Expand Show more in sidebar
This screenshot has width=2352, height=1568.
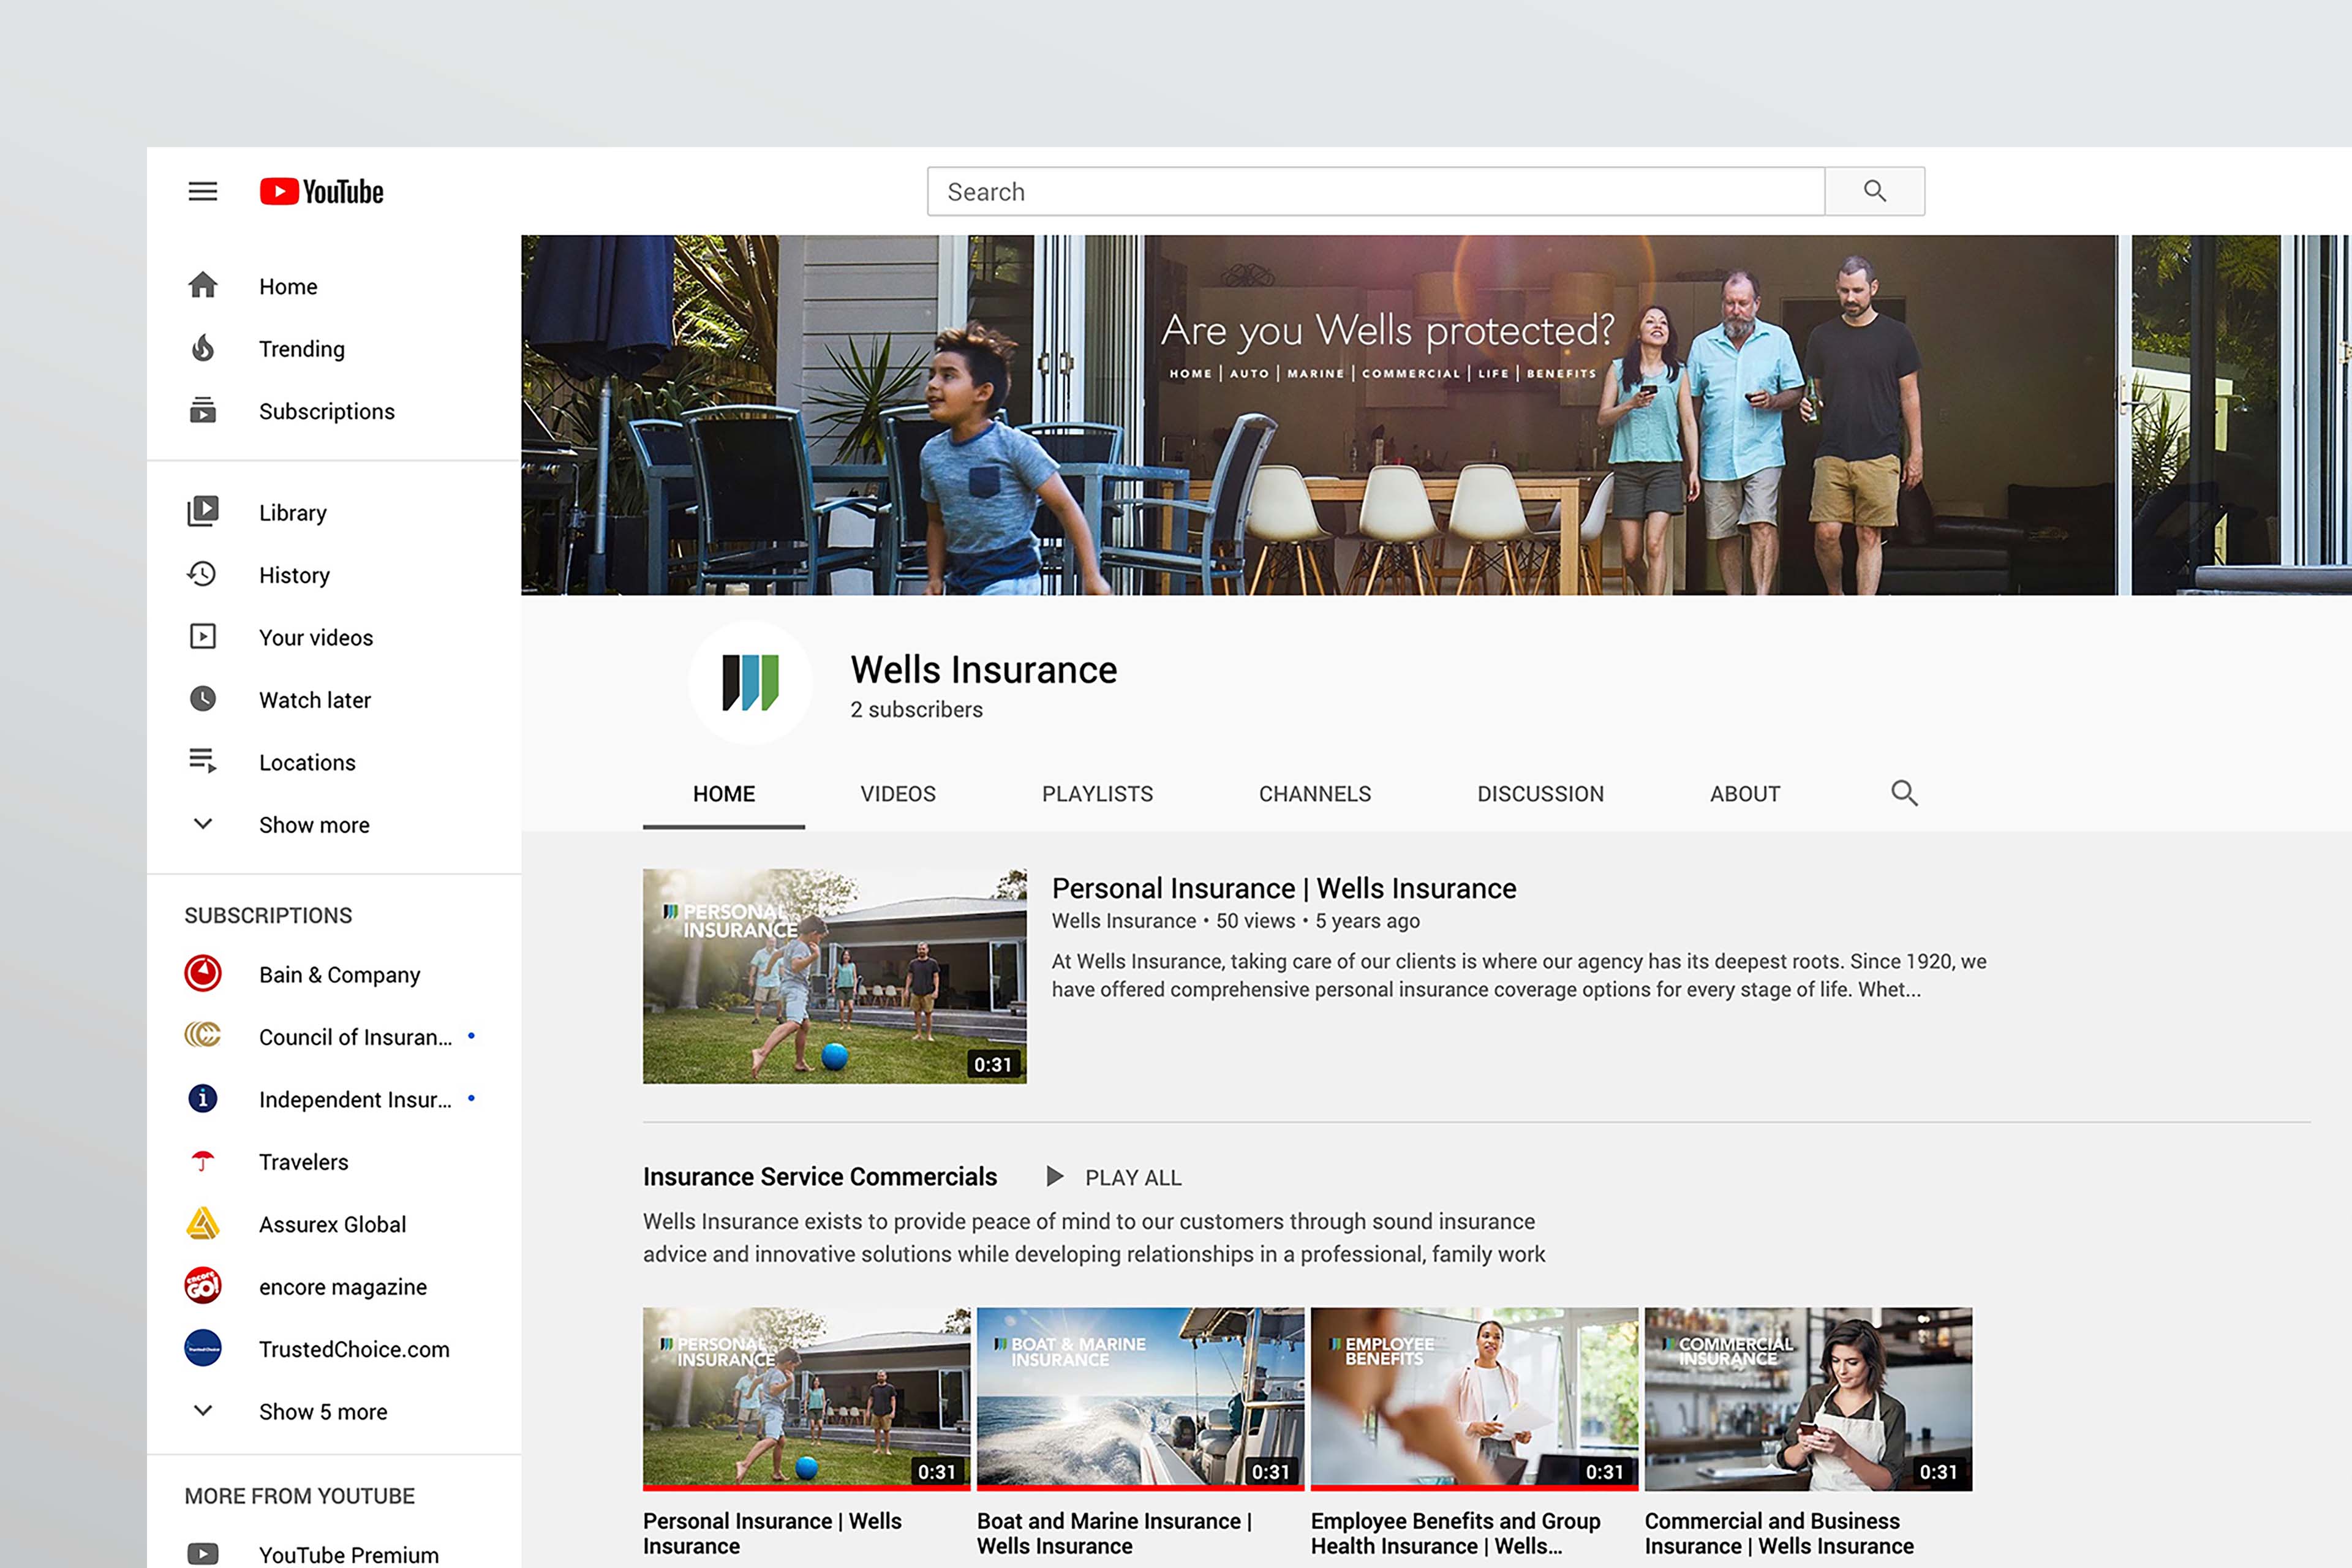click(x=313, y=825)
